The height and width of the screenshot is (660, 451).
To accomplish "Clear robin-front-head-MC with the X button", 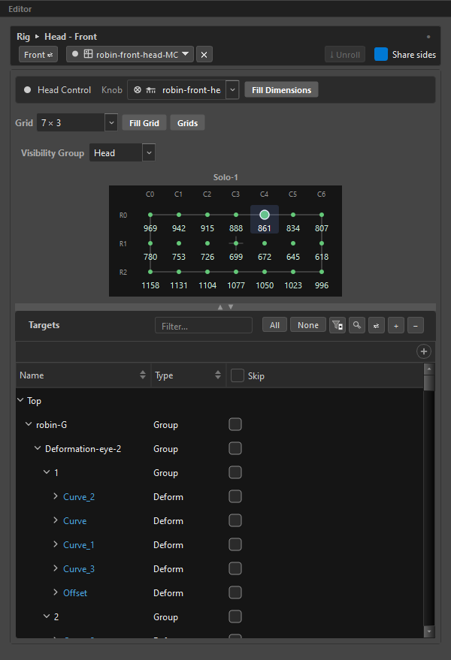I will pos(204,54).
